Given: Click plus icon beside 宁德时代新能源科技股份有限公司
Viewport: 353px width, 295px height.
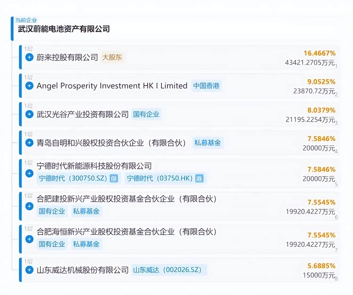Looking at the screenshot, I should pyautogui.click(x=29, y=173).
